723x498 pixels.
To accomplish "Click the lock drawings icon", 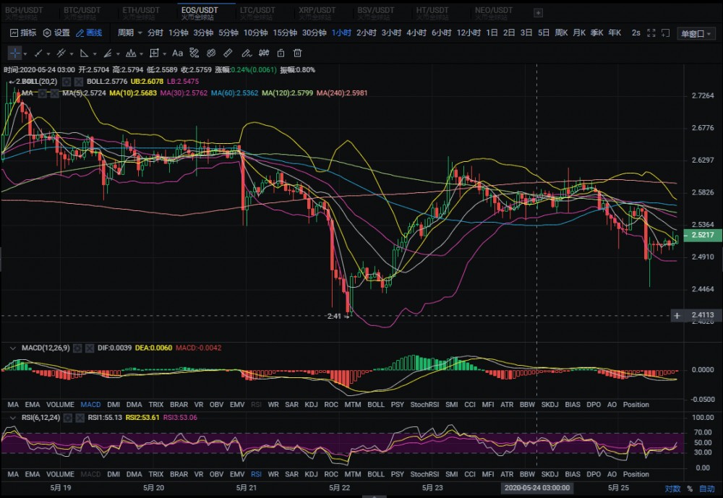I will tap(280, 53).
